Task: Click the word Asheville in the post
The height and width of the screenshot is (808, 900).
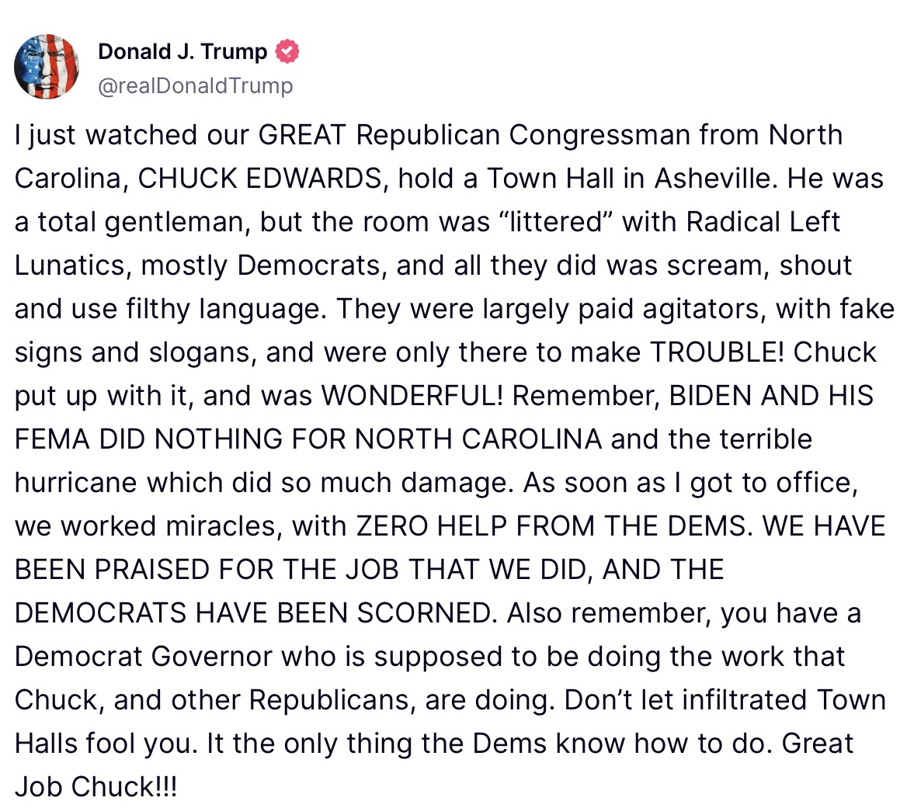Action: 714,179
